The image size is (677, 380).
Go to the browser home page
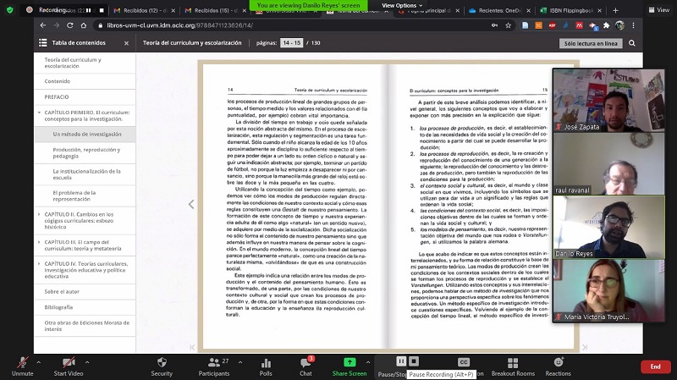click(83, 25)
